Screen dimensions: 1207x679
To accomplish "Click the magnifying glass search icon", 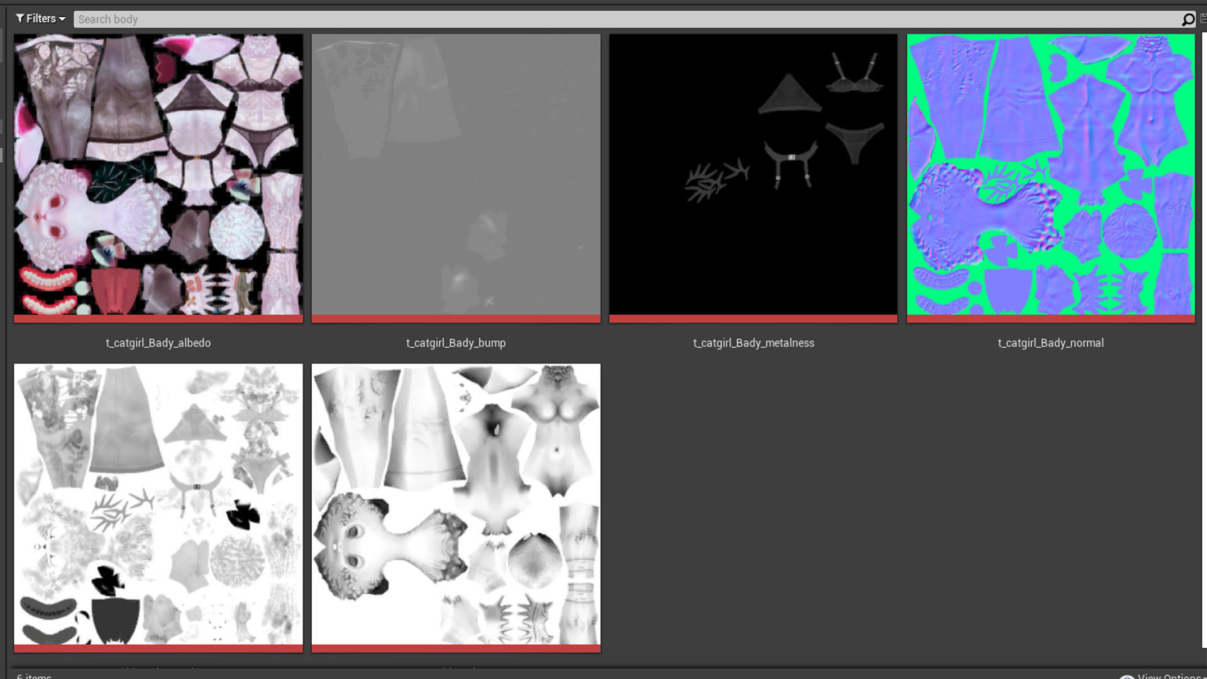I will point(1188,19).
